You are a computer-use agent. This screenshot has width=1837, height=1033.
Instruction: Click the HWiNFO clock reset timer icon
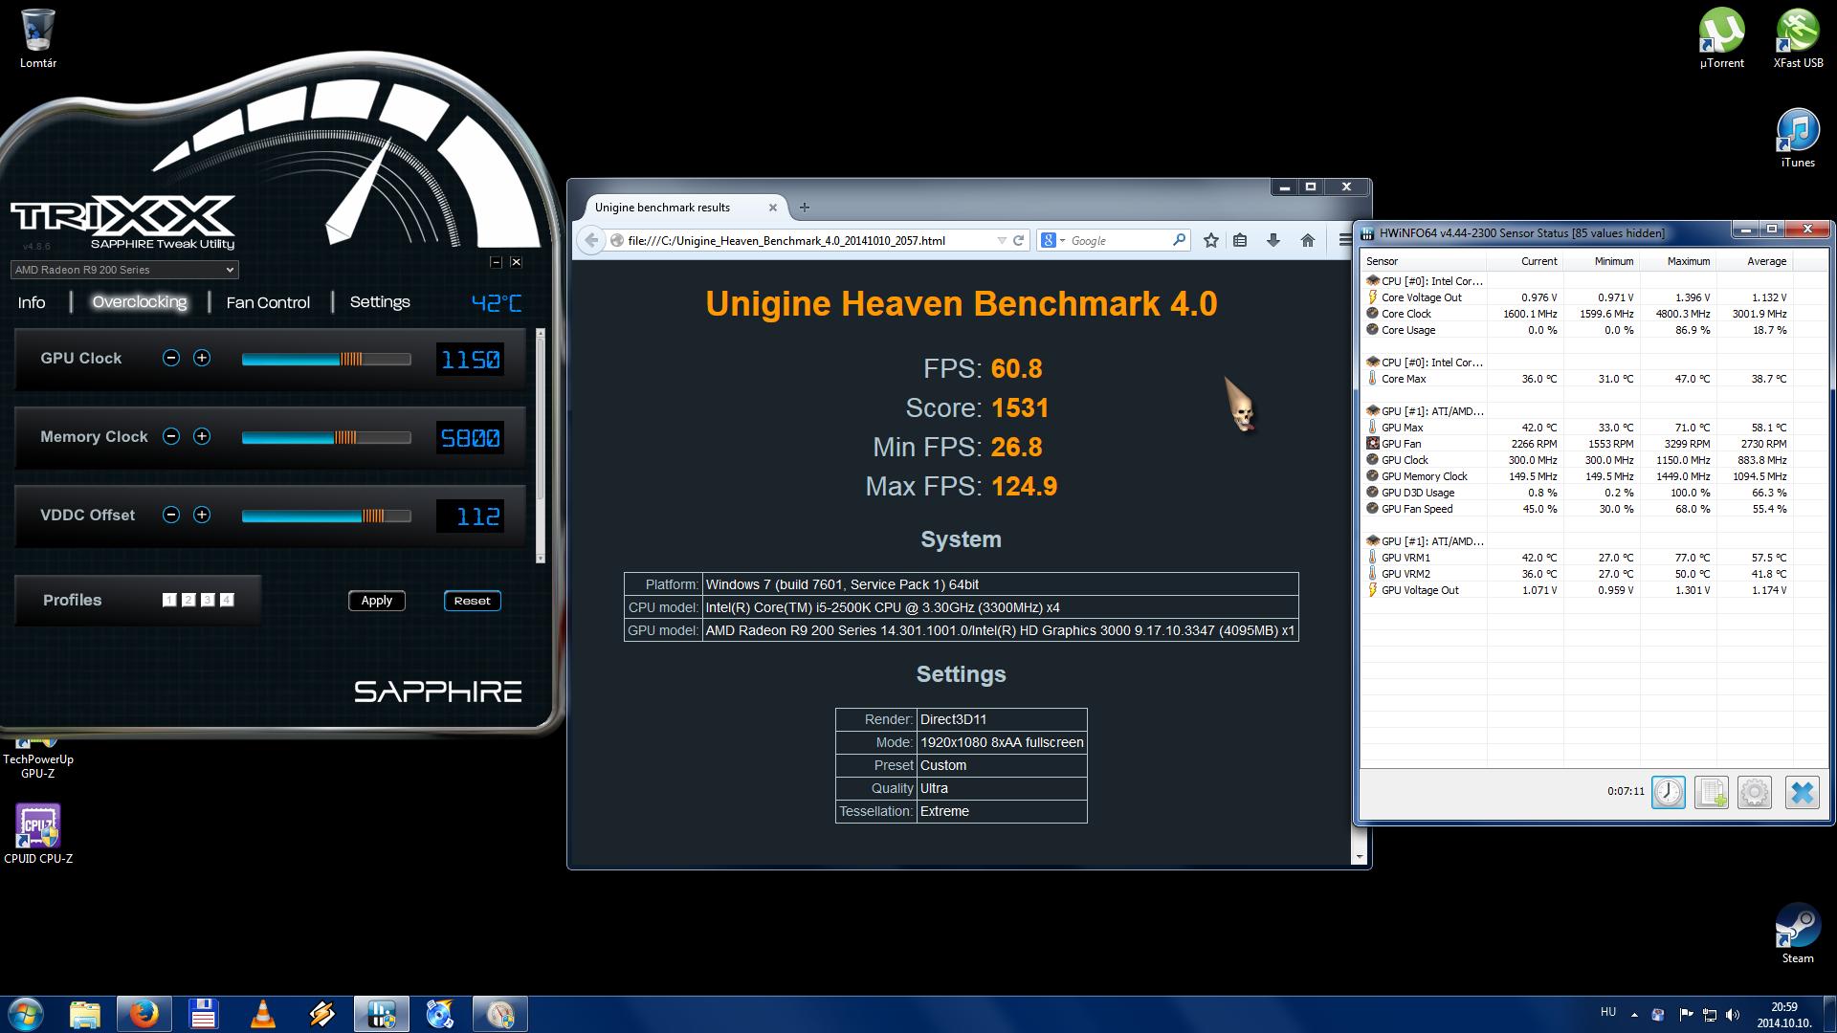1669,792
